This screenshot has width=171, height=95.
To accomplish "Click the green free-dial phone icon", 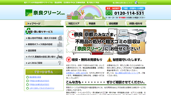I will tap(109, 13).
